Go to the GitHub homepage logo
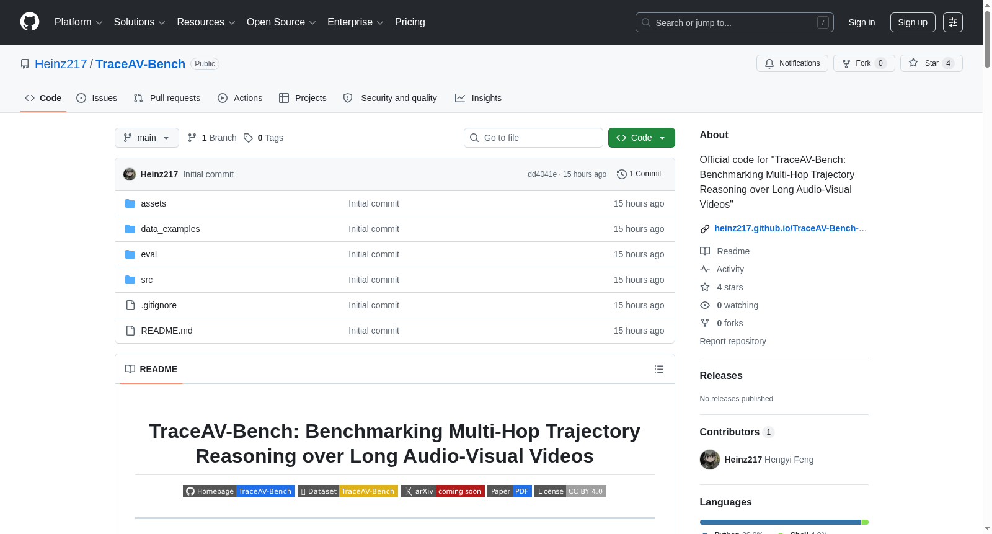992x534 pixels. (x=30, y=22)
